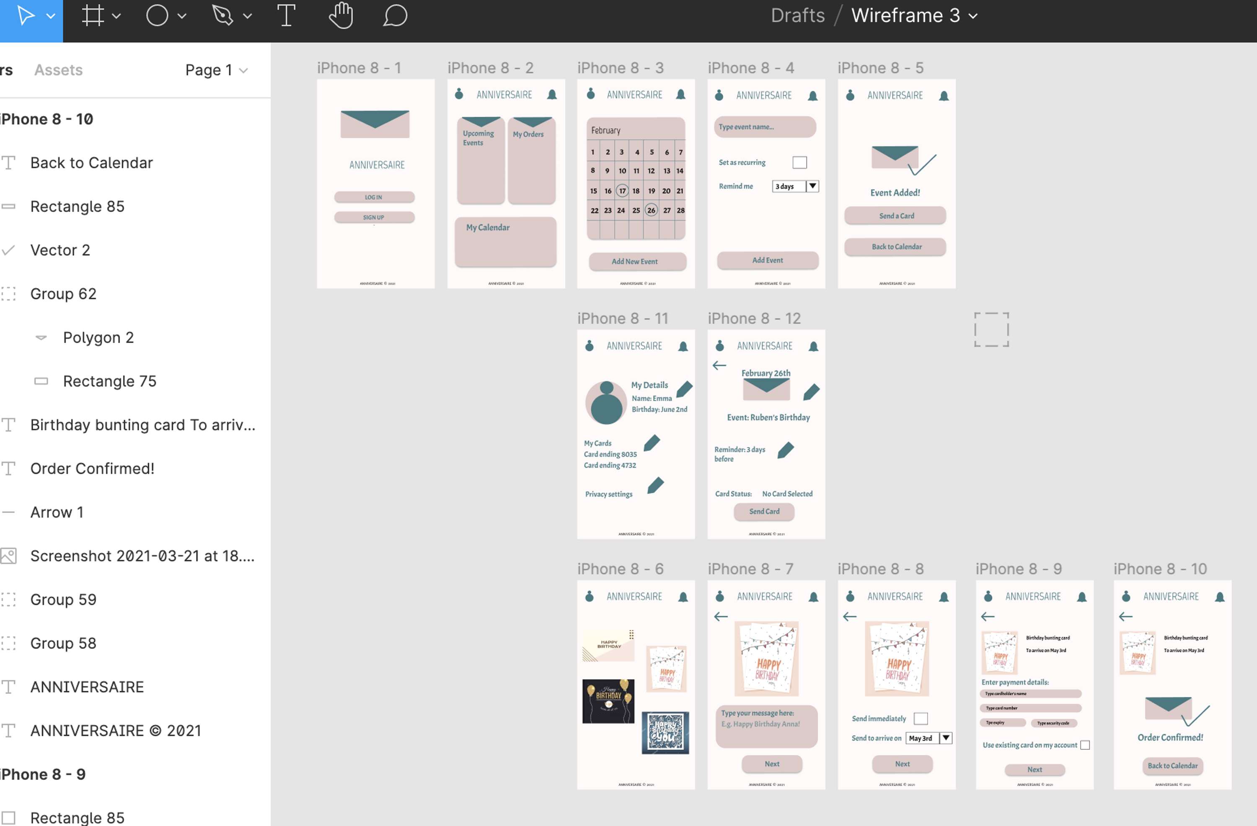The height and width of the screenshot is (826, 1257).
Task: Click the edit pencil beside My Cards
Action: (652, 443)
